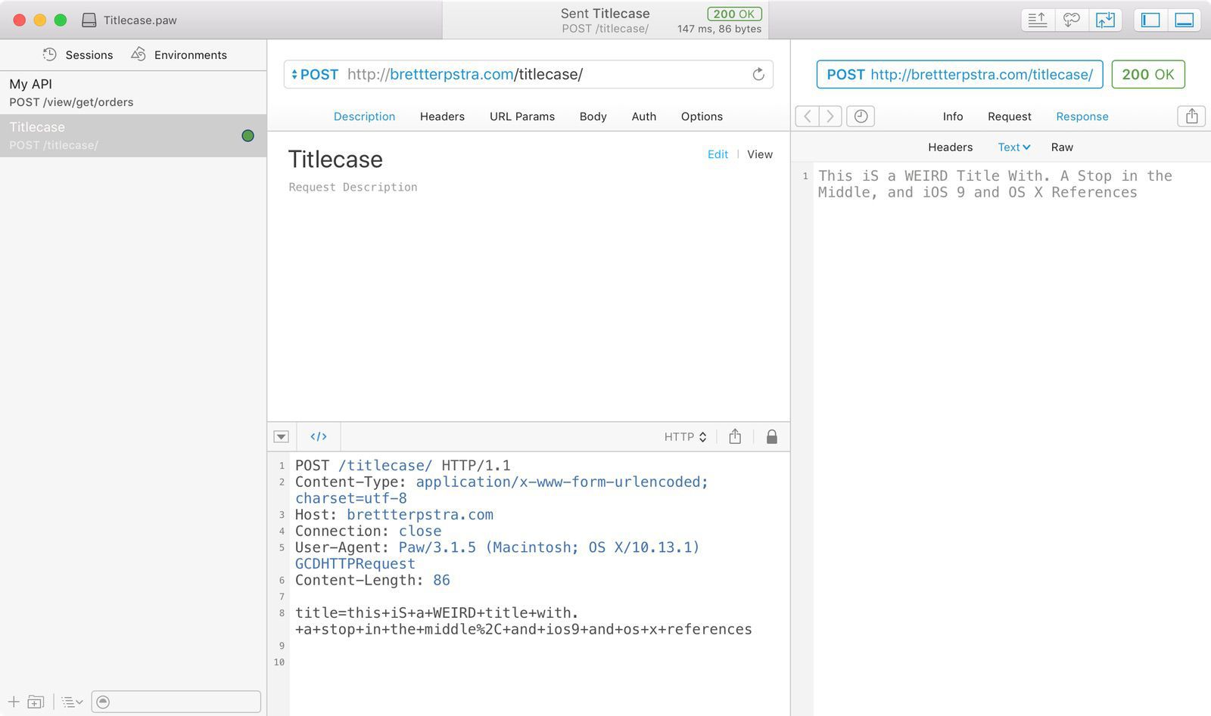Click the Edit description link

[x=718, y=154]
